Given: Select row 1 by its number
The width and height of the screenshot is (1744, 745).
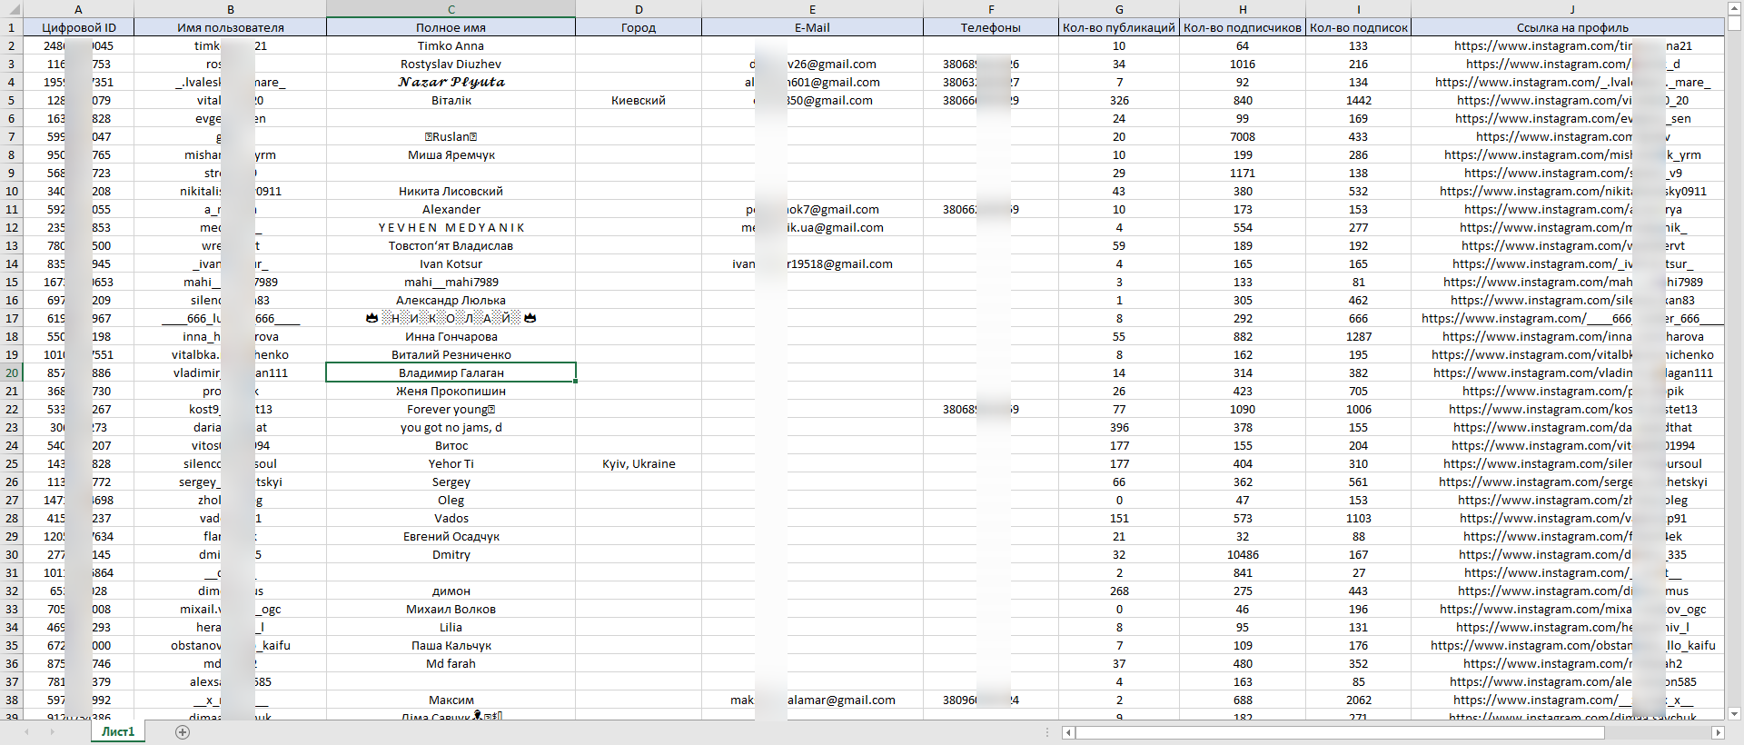Looking at the screenshot, I should pos(11,27).
